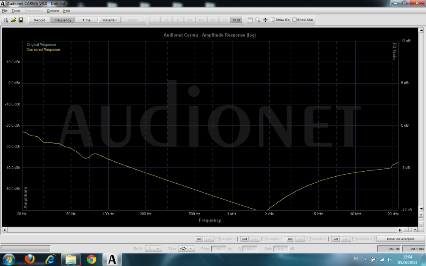426x266 pixels.
Task: Select the four-arrow pan tool
Action: (x=265, y=20)
